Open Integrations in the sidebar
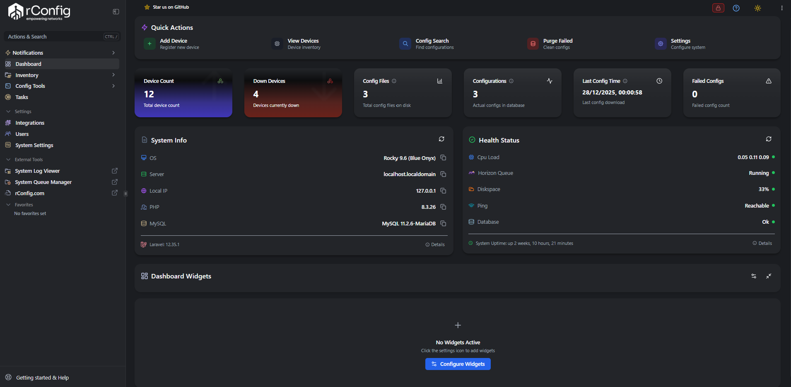The image size is (791, 387). point(61,123)
